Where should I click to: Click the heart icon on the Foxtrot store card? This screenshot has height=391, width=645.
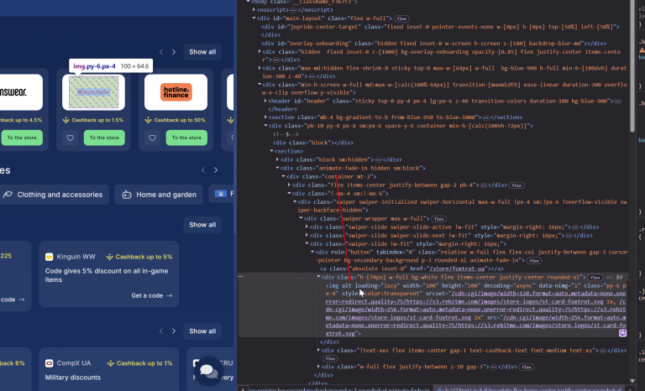(71, 138)
